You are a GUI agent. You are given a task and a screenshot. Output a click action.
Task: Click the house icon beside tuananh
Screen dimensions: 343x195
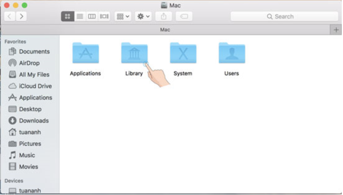pyautogui.click(x=12, y=132)
